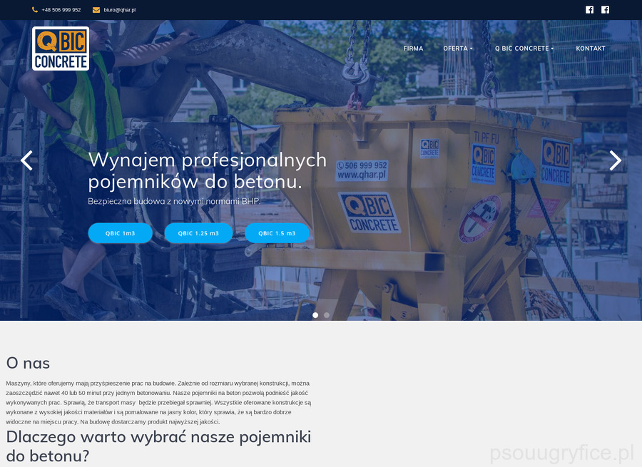This screenshot has width=642, height=467.
Task: Call the +48 506 999 952 number link
Action: tap(61, 10)
